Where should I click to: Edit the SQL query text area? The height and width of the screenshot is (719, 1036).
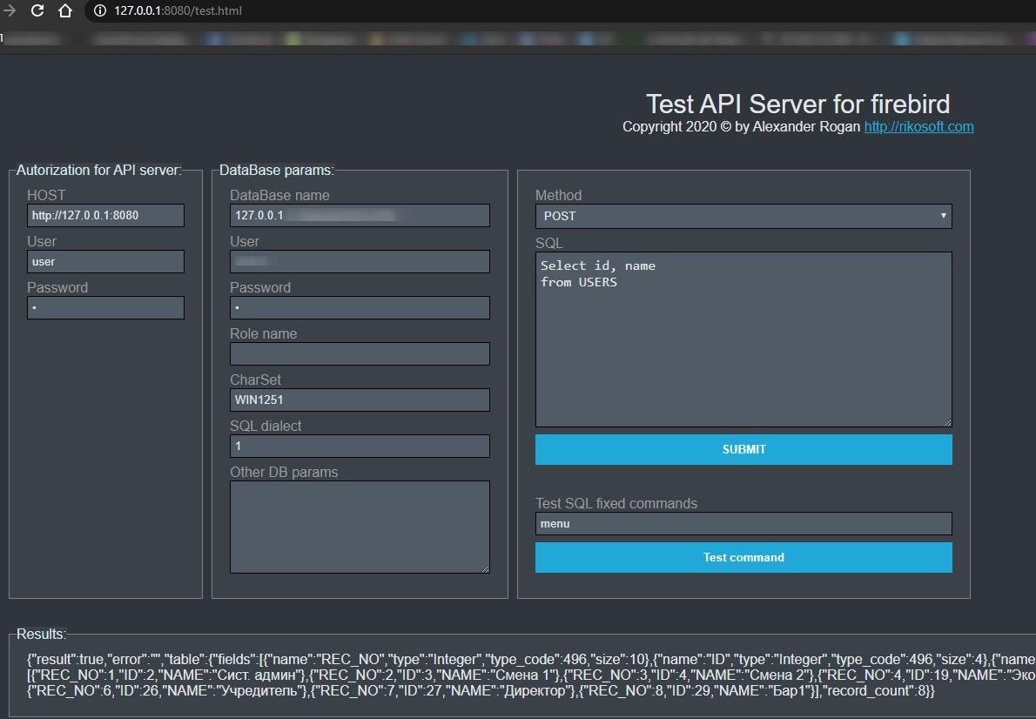743,339
